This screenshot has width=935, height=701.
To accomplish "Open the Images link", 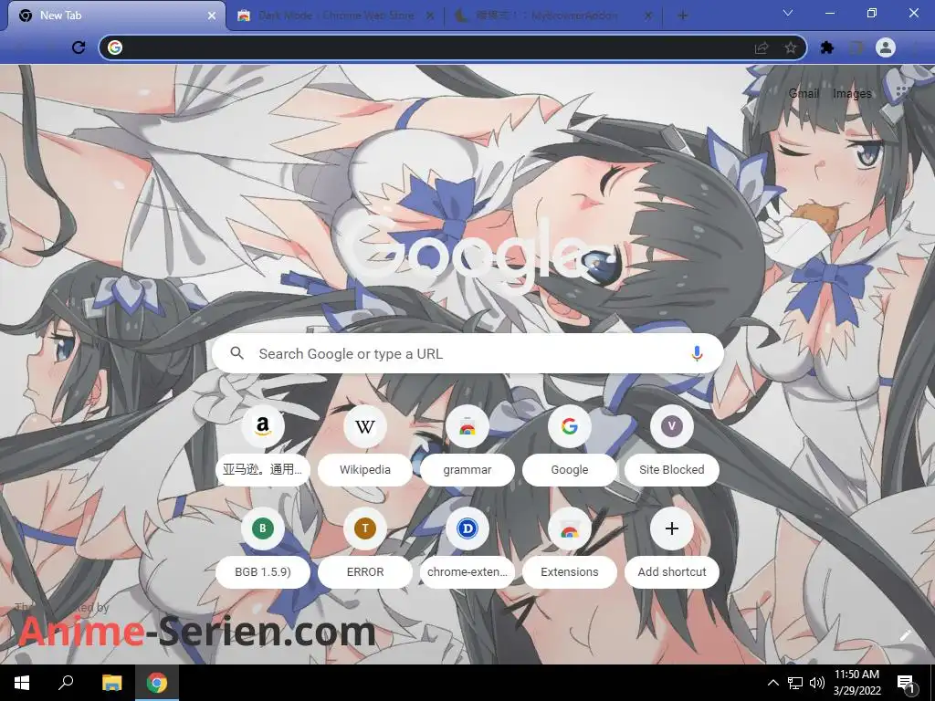I will tap(852, 94).
